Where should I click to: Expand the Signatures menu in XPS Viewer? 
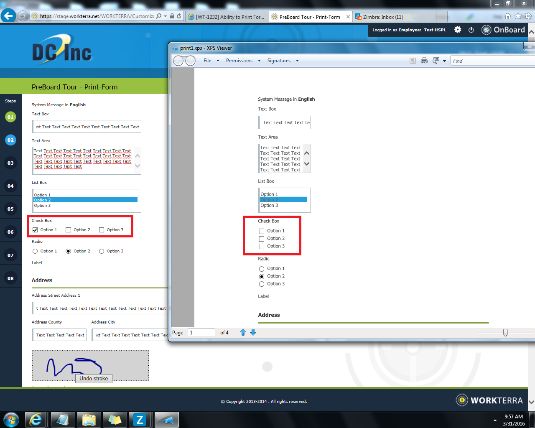pos(283,61)
